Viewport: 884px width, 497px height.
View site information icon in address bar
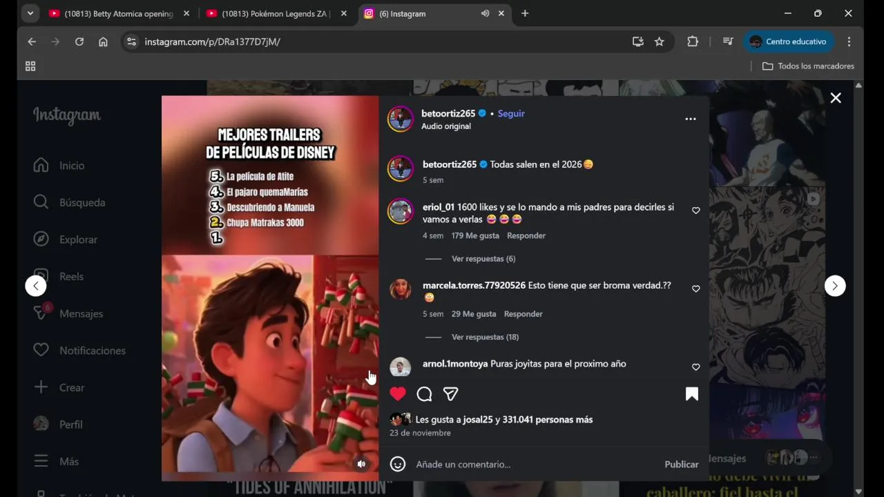point(132,42)
